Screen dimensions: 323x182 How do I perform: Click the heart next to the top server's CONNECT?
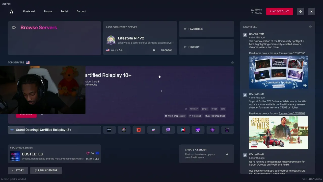tap(42, 114)
